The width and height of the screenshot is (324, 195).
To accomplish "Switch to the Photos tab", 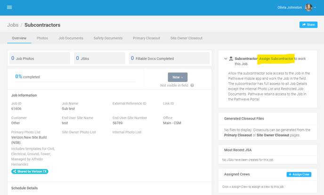I will [x=42, y=38].
